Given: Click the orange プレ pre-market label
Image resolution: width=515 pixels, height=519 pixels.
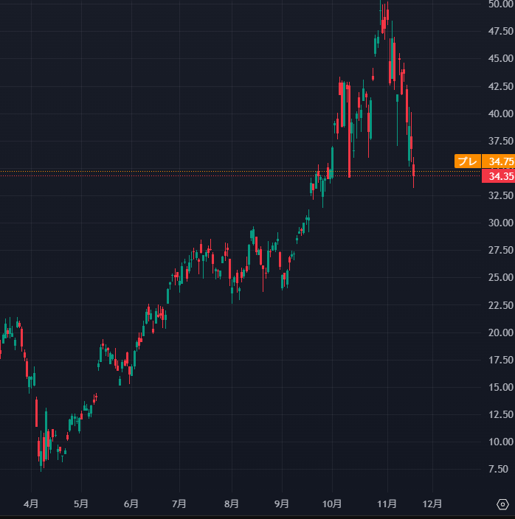Looking at the screenshot, I should (466, 161).
